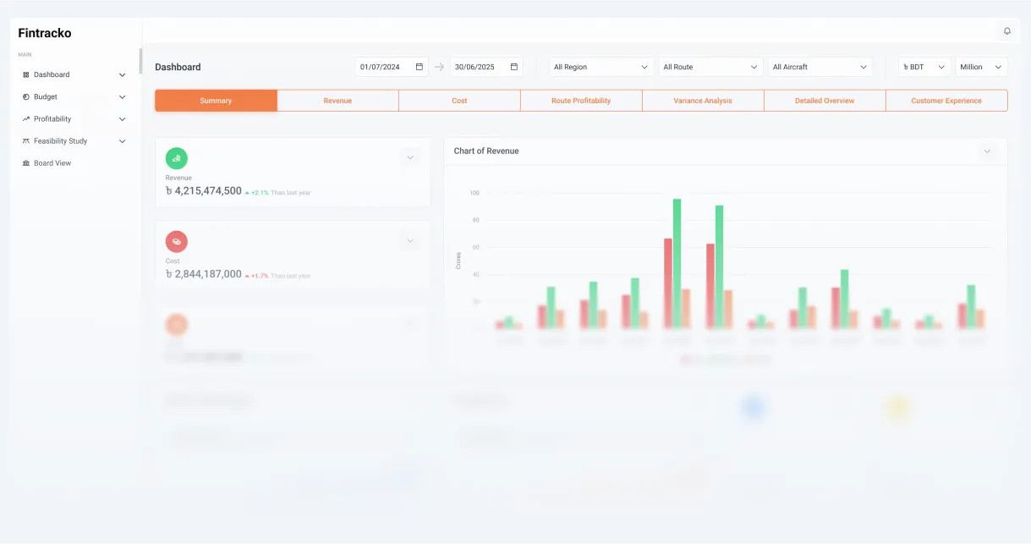
Task: Click the Fintracko logo link
Action: [45, 34]
